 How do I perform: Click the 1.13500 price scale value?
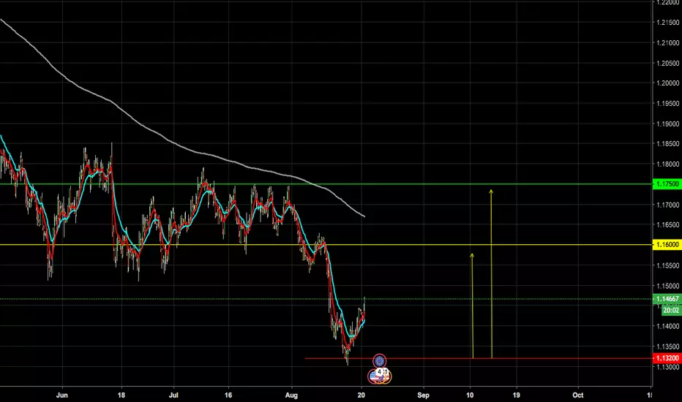click(668, 346)
